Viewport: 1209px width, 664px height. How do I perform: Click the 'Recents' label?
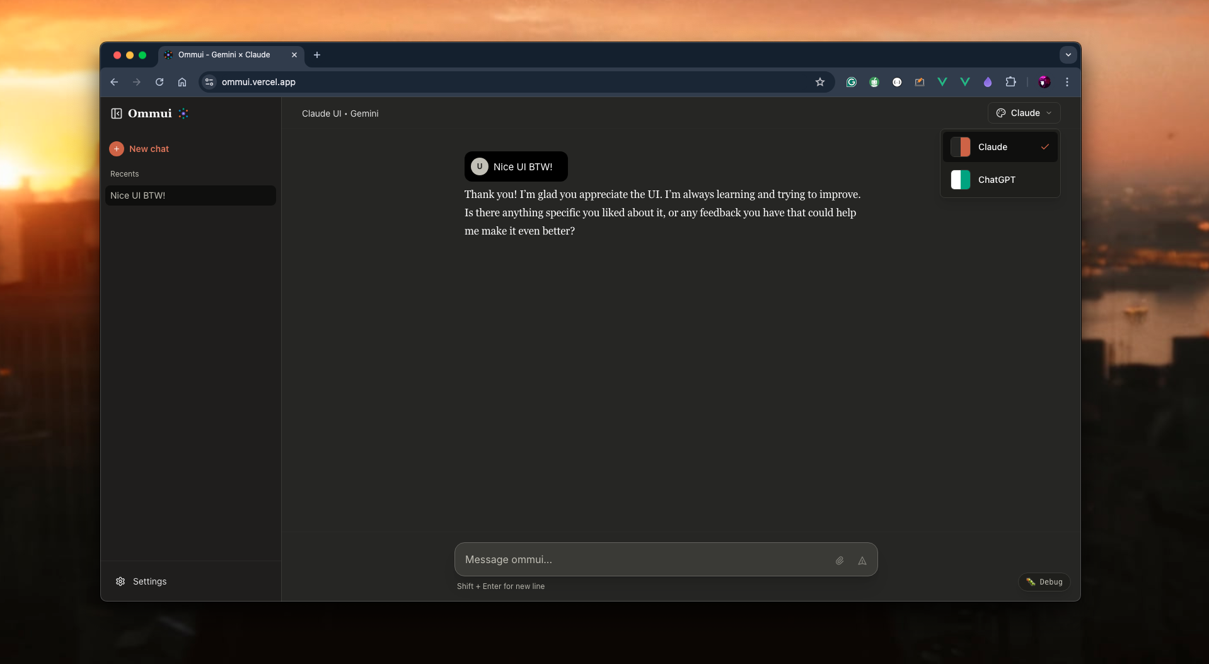coord(125,174)
